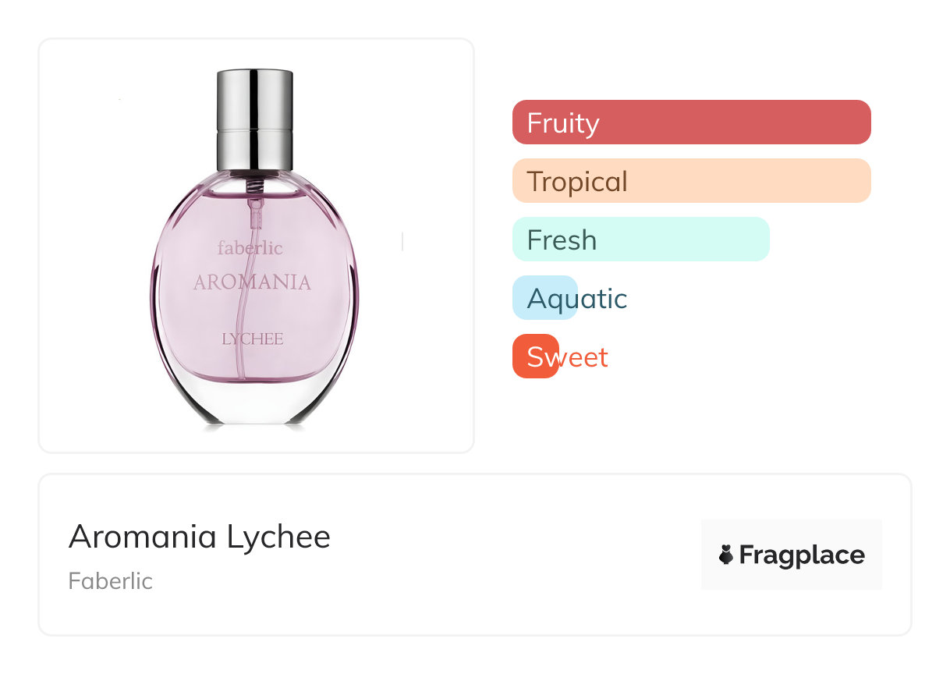Click the word 'Aromania' in product title

click(x=143, y=537)
